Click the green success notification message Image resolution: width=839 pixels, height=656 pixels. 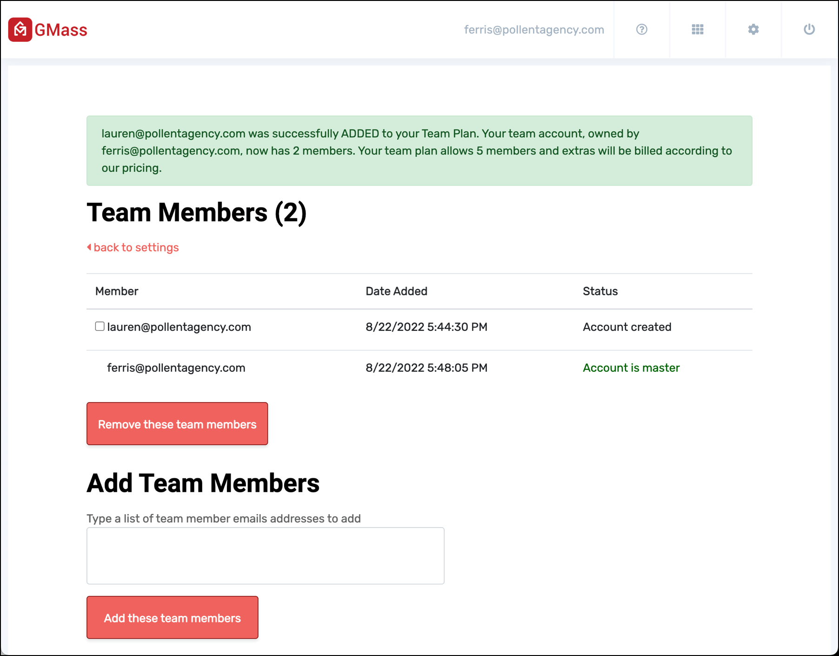[419, 151]
